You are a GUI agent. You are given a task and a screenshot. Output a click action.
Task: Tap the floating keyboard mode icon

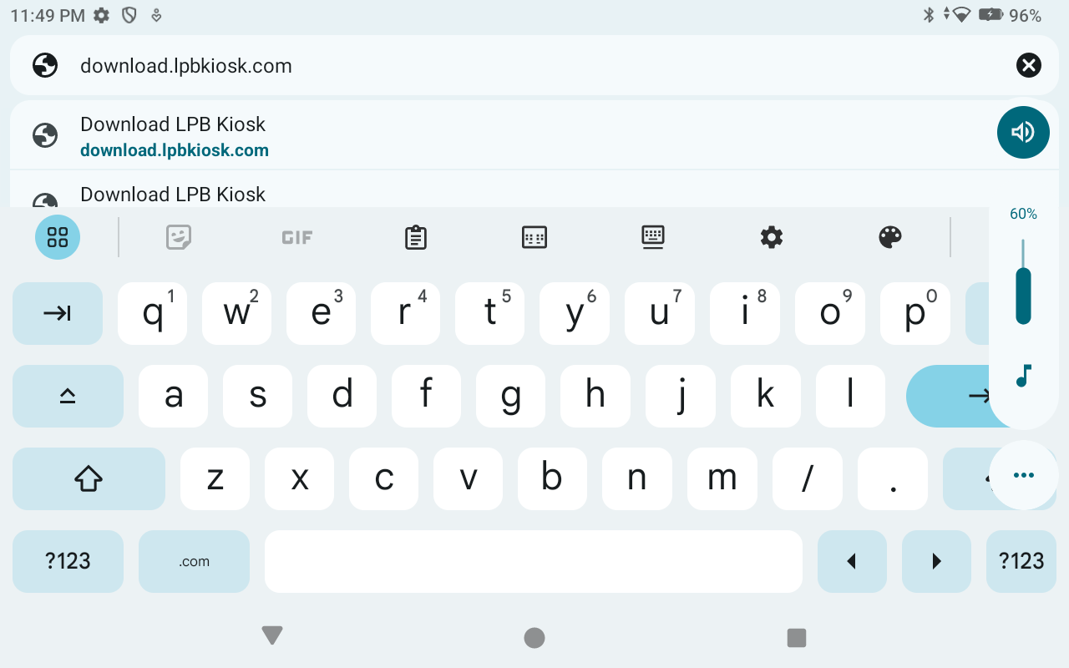652,237
